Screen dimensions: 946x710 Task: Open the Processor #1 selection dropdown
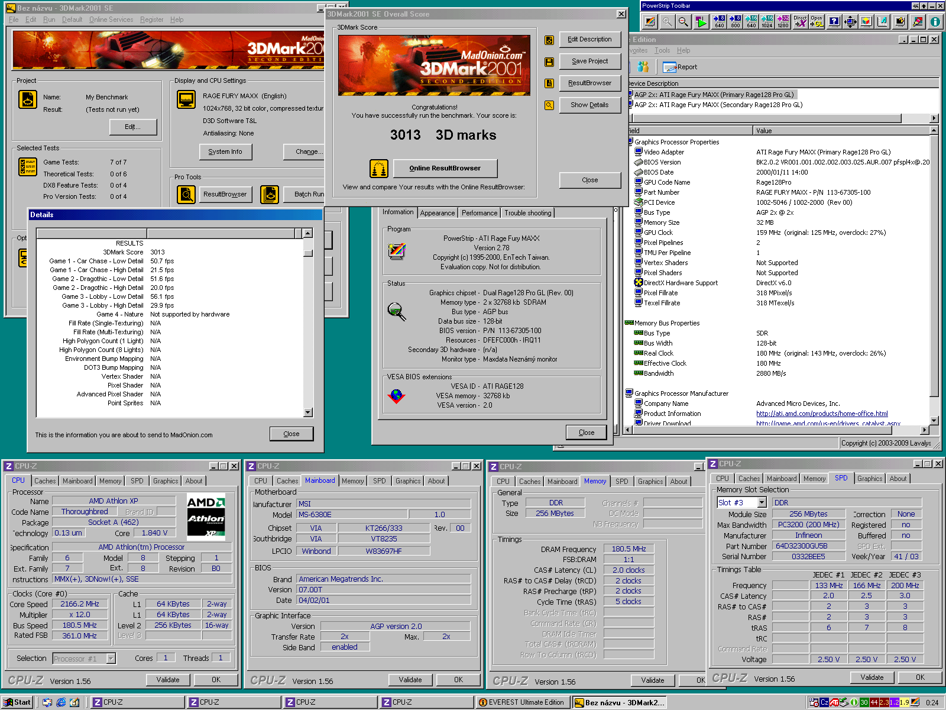(111, 659)
